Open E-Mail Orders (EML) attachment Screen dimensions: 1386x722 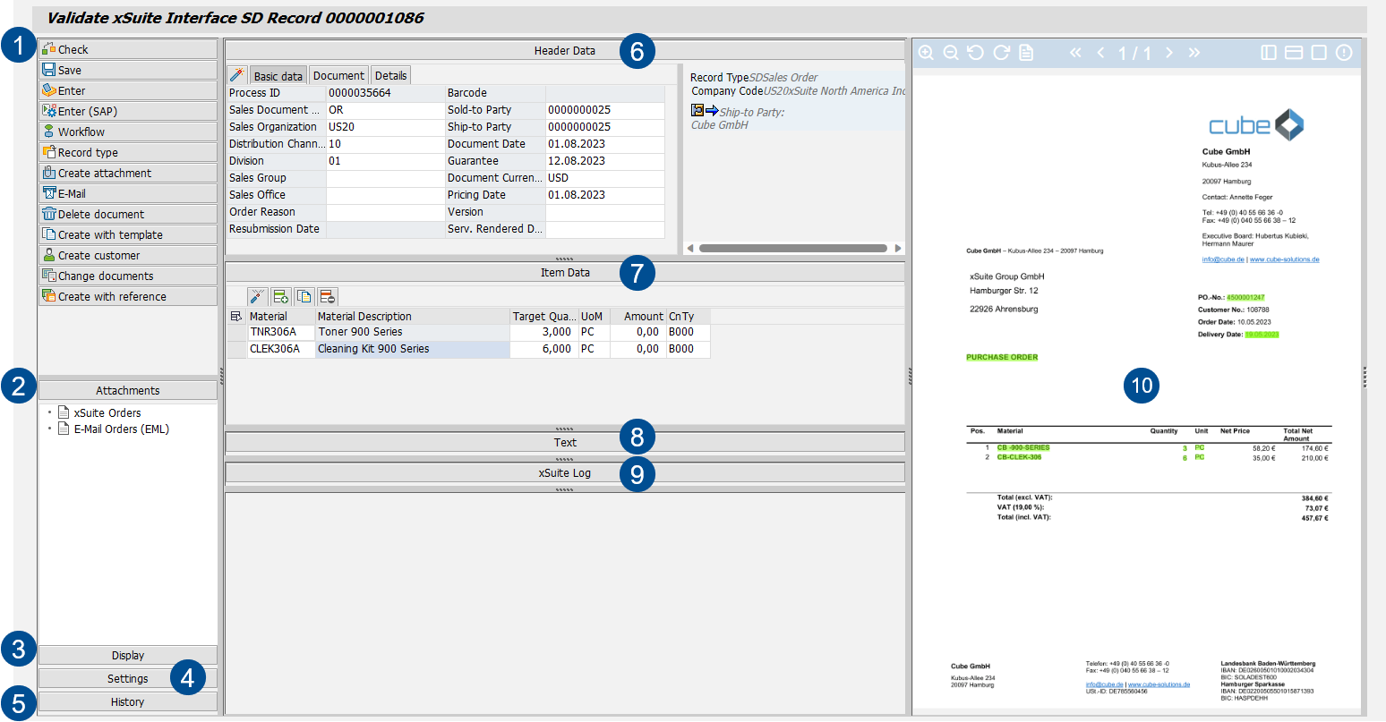pos(121,429)
